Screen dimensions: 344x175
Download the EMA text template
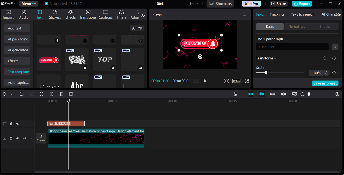tap(85, 68)
